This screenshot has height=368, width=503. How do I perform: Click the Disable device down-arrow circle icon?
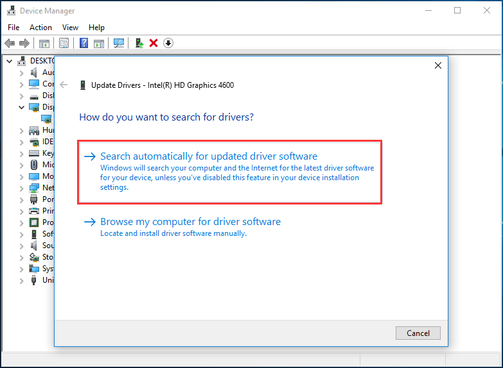pos(168,43)
